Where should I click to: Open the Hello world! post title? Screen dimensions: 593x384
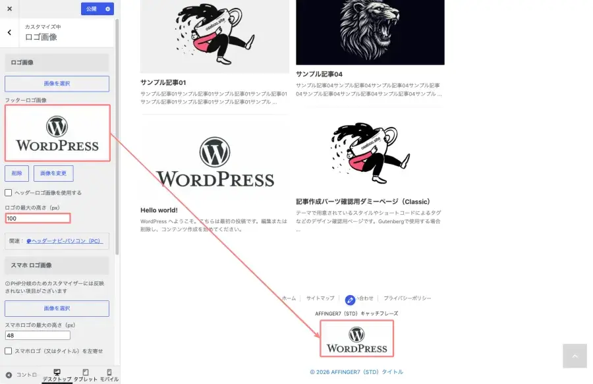coord(159,210)
